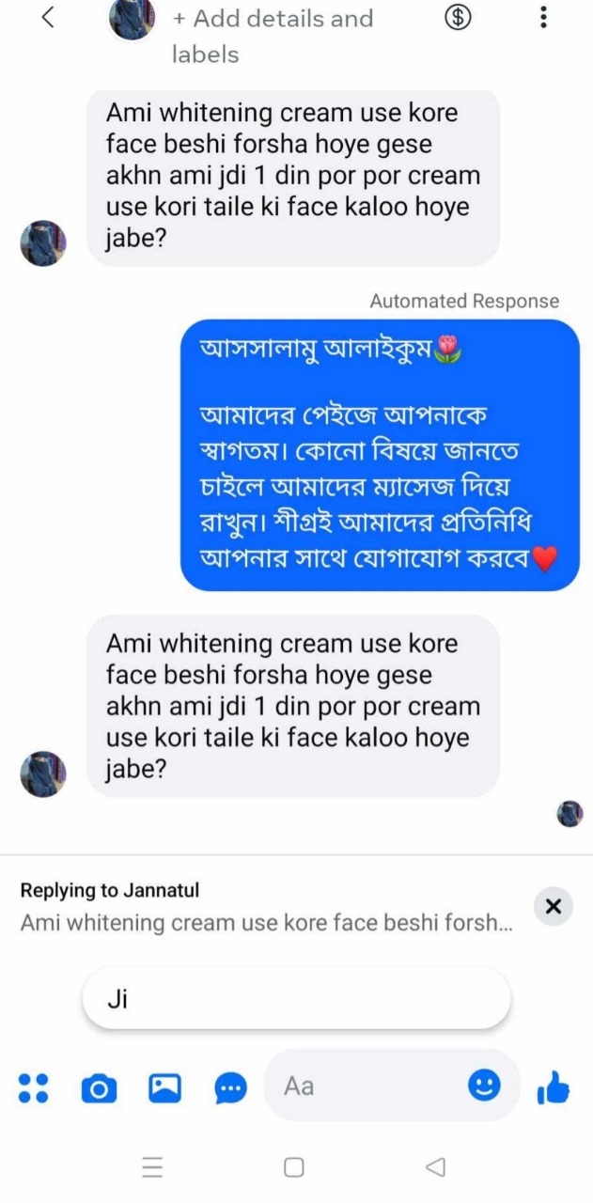The image size is (593, 1203).
Task: Open the saved replies chat bubble icon
Action: (x=230, y=1088)
